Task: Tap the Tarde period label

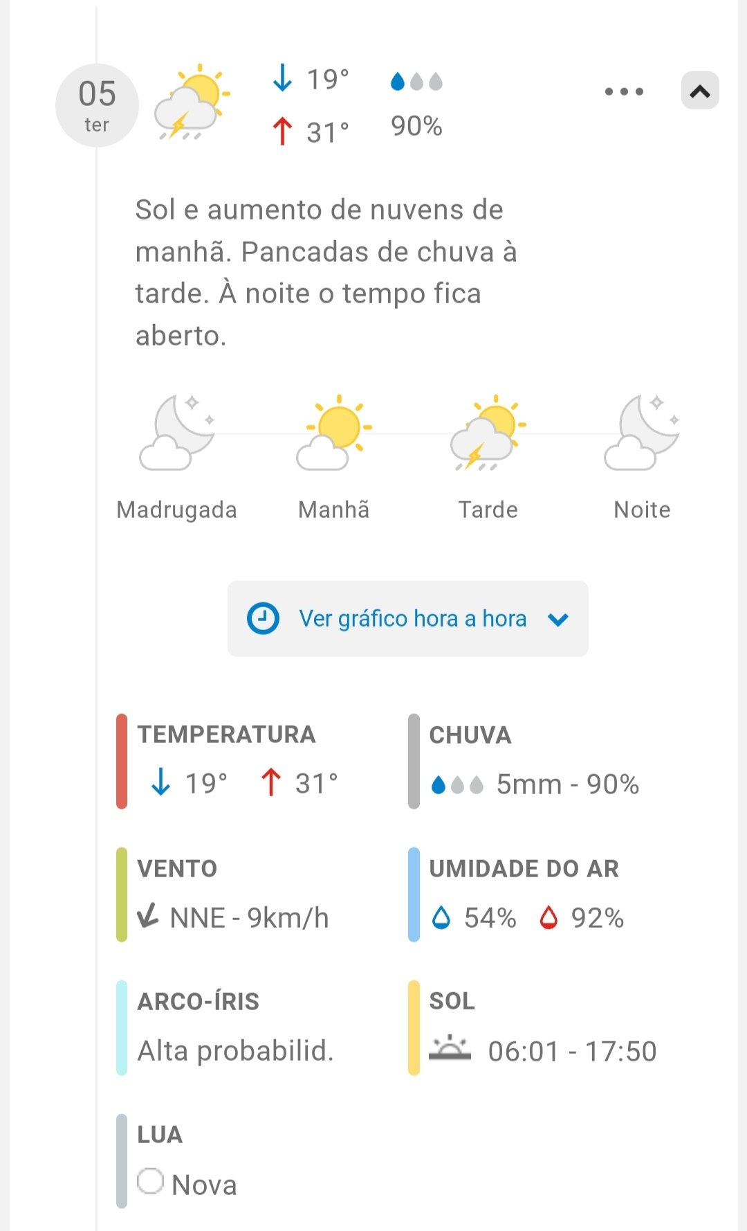Action: [488, 510]
